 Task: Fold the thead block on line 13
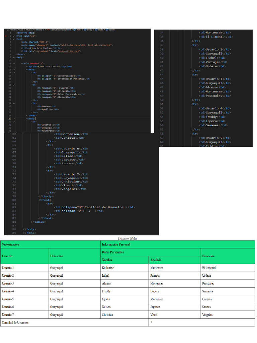click(x=14, y=69)
